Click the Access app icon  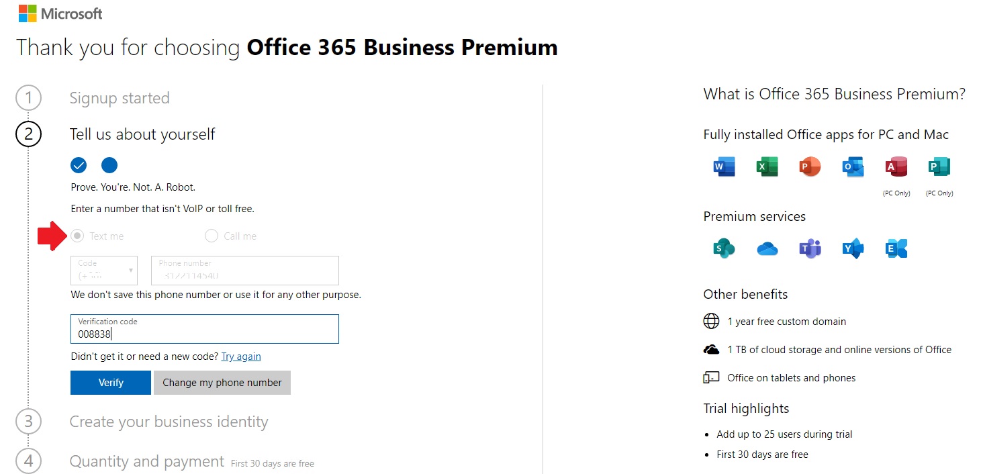pyautogui.click(x=896, y=166)
